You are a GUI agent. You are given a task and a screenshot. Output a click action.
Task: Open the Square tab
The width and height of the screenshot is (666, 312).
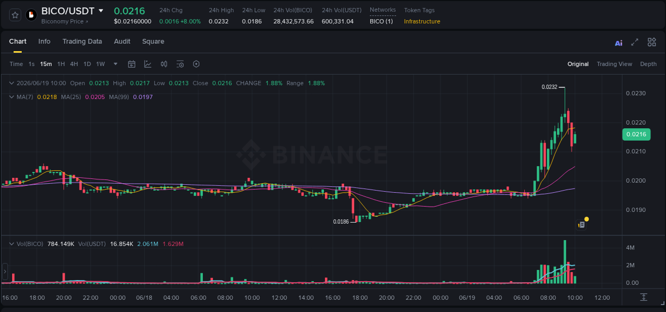(x=153, y=42)
